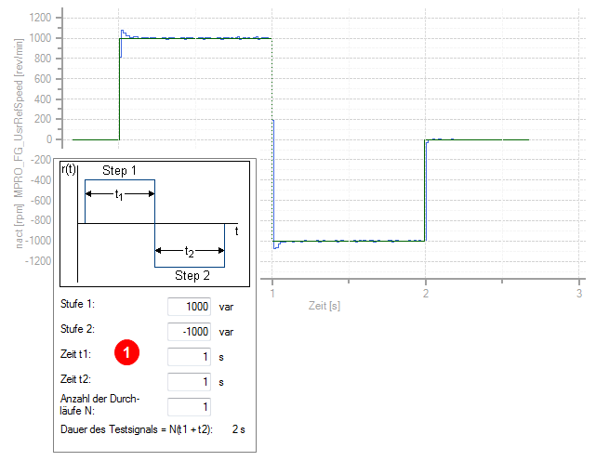Select the Stufe 2 value field
This screenshot has height=461, width=596.
click(x=189, y=330)
